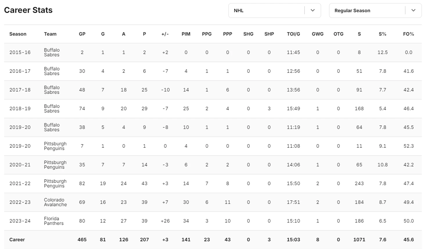The width and height of the screenshot is (424, 249).
Task: Click the PIM column header
Action: [186, 34]
